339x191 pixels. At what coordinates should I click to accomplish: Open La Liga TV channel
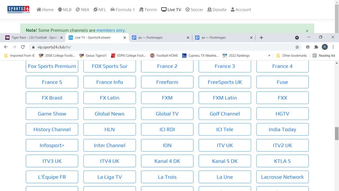click(110, 177)
